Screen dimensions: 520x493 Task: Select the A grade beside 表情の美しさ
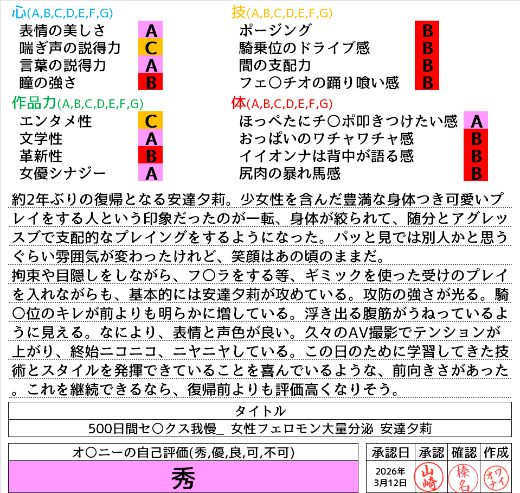pyautogui.click(x=151, y=30)
